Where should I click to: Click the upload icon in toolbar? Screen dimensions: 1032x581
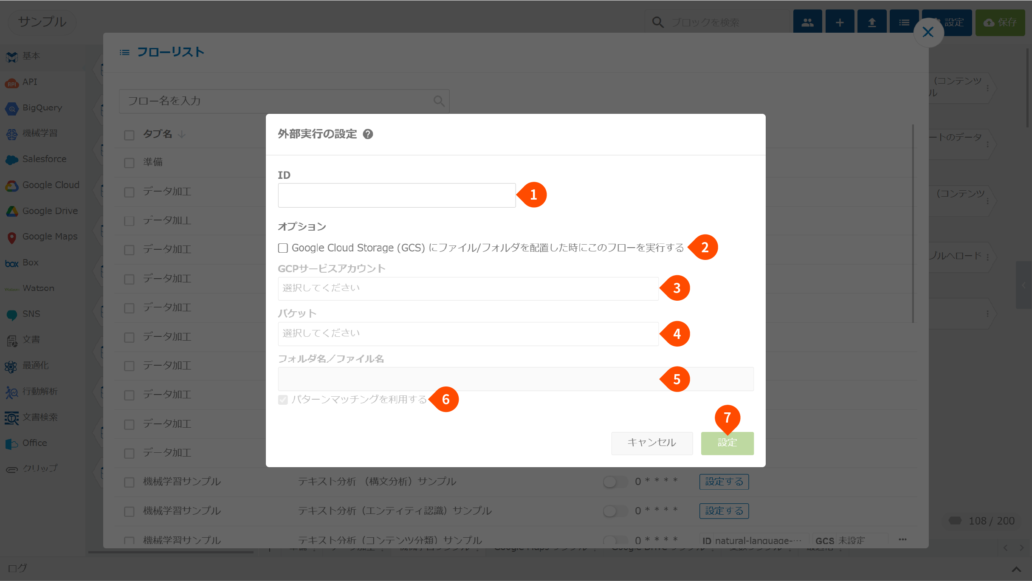(x=871, y=23)
